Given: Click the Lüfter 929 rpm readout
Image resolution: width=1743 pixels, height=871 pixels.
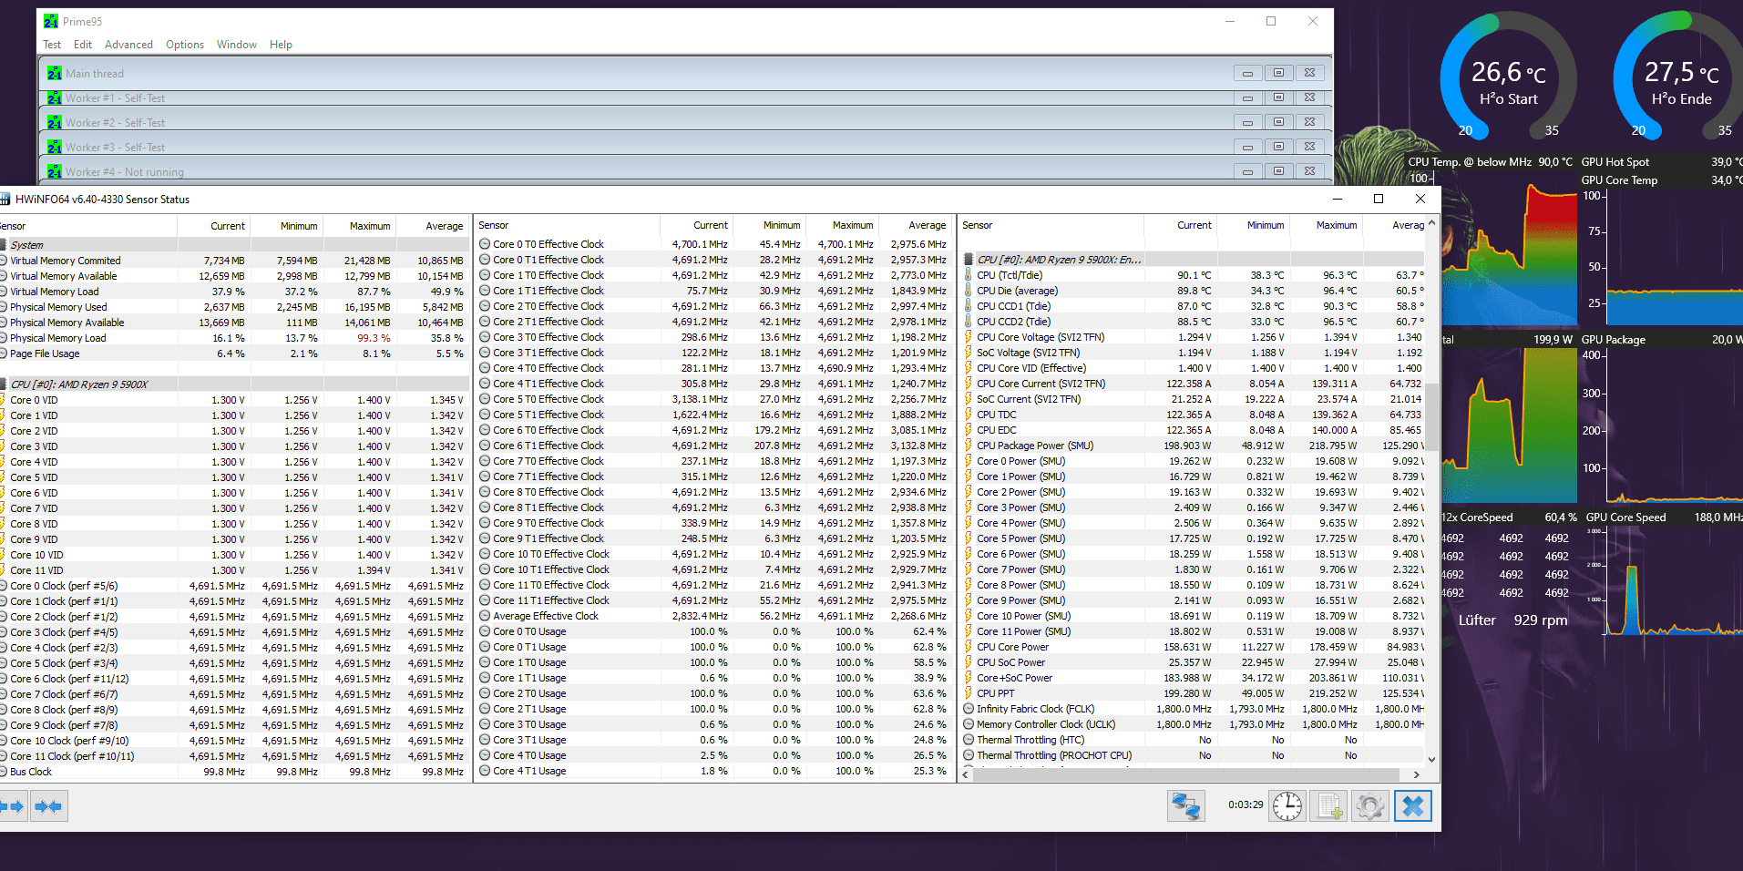Looking at the screenshot, I should coord(1512,620).
